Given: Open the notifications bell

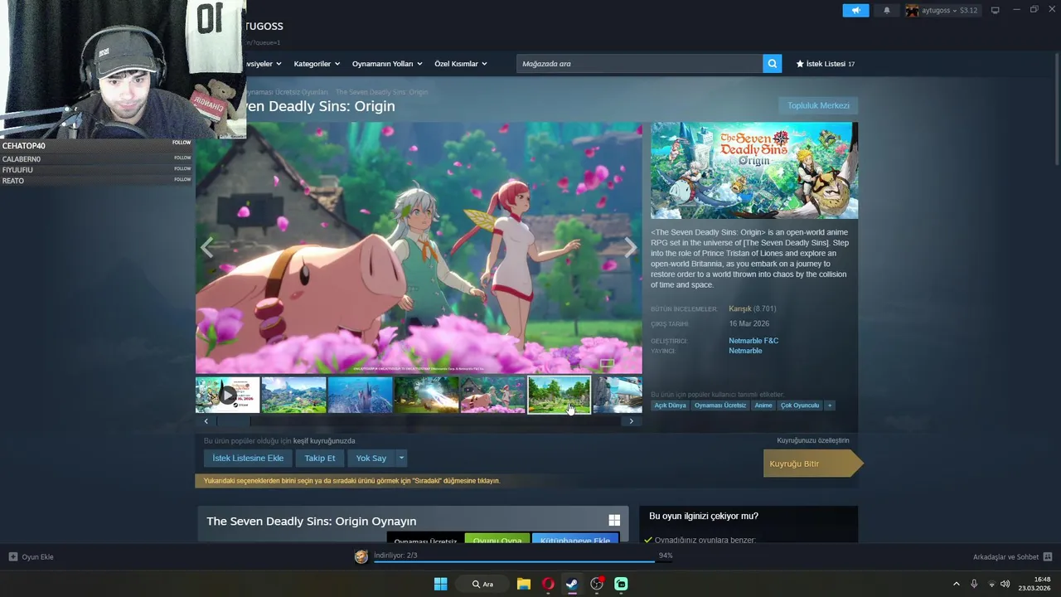Looking at the screenshot, I should click(886, 10).
